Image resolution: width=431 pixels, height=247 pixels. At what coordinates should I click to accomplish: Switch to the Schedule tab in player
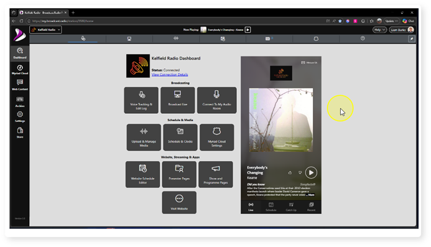tap(271, 207)
